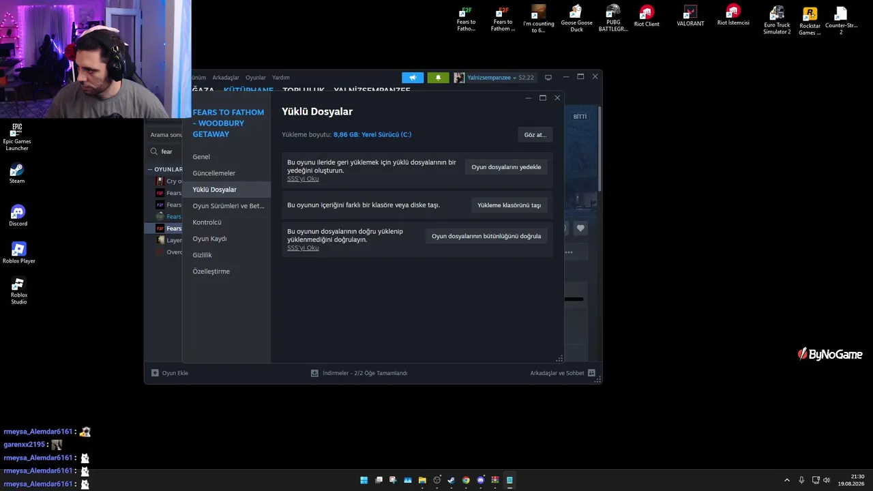The height and width of the screenshot is (491, 873).
Task: Select Euro Truck Simulator 2 desktop icon
Action: (x=777, y=20)
